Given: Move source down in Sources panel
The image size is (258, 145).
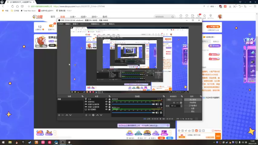Looking at the screenshot, I should click(x=101, y=115).
